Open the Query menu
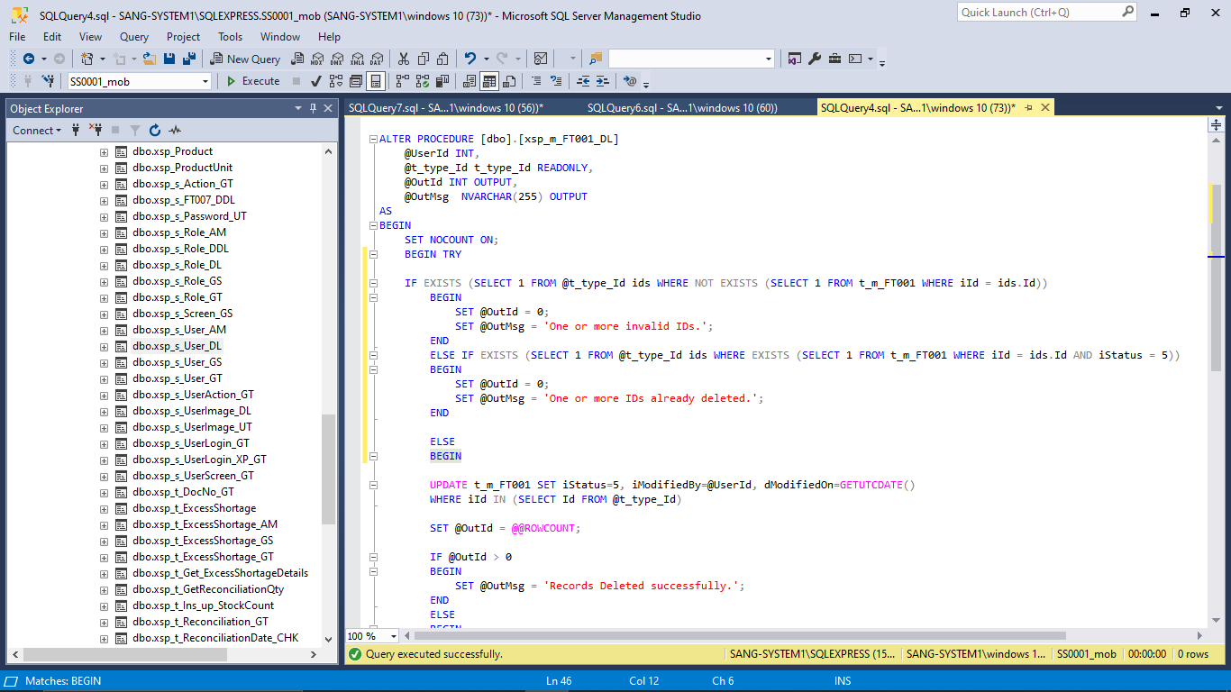This screenshot has height=692, width=1231. [134, 37]
